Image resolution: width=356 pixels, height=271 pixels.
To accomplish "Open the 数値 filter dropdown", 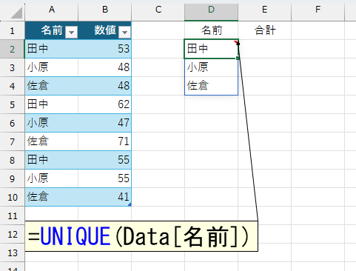I will pyautogui.click(x=124, y=32).
